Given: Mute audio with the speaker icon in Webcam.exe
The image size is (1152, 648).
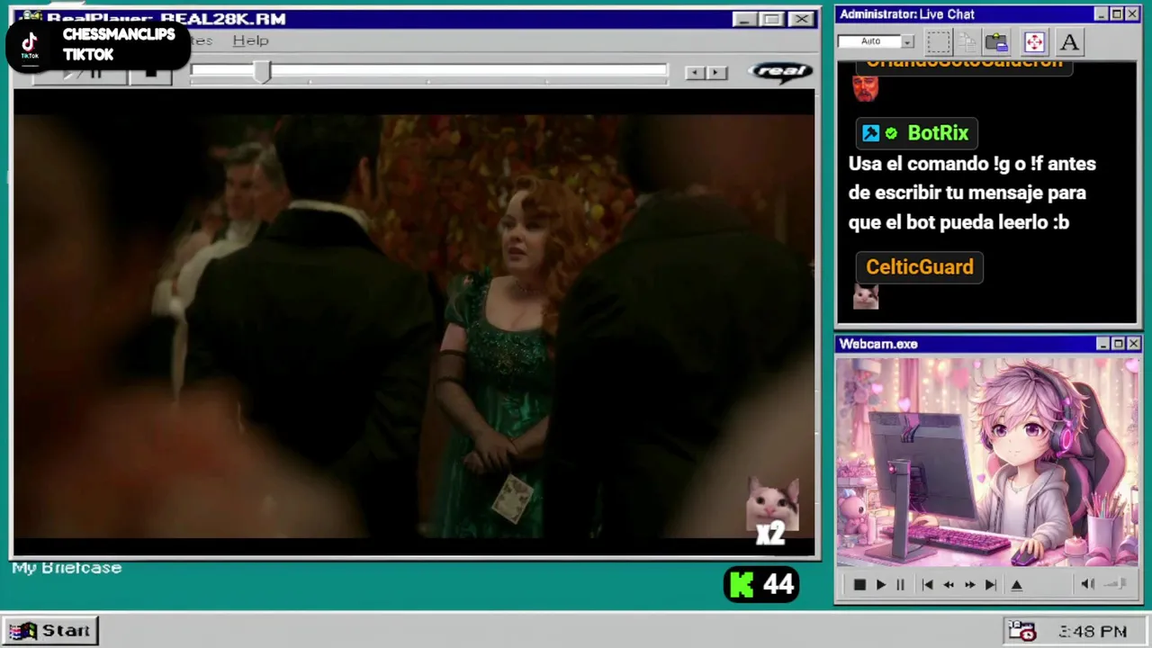Looking at the screenshot, I should 1087,585.
